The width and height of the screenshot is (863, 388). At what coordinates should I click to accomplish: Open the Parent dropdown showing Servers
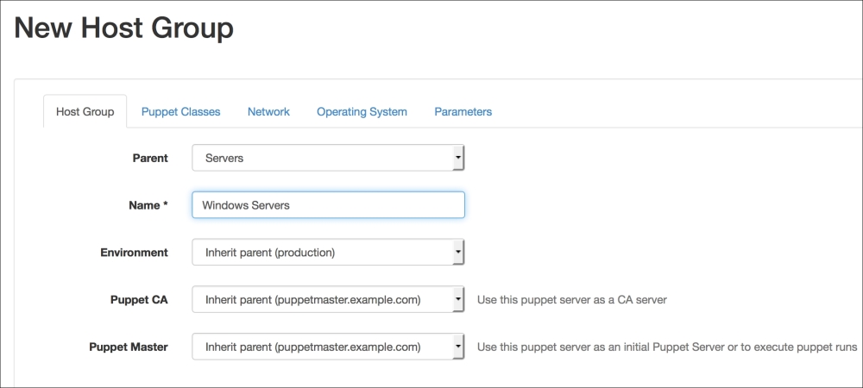pos(328,158)
